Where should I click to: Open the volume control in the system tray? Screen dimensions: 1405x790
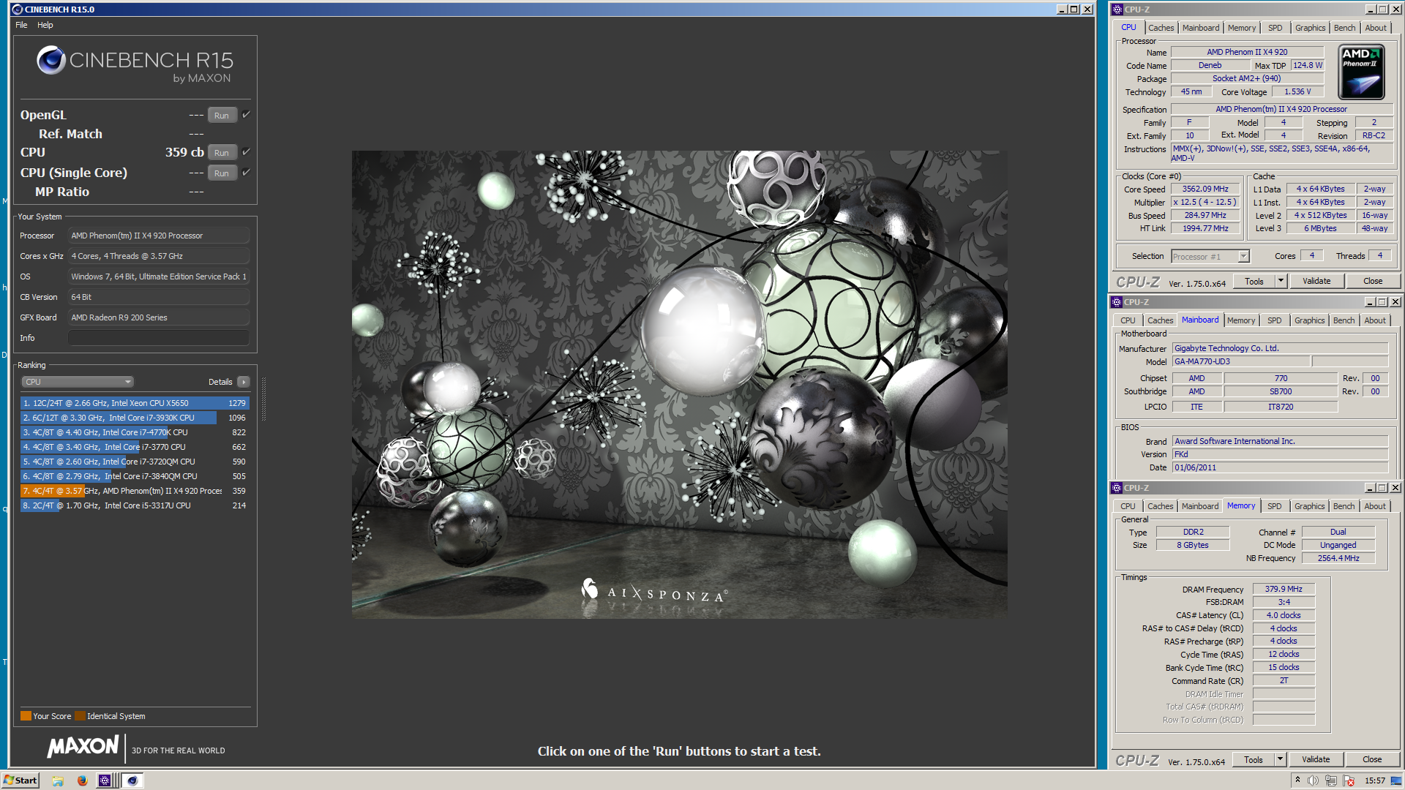coord(1314,780)
